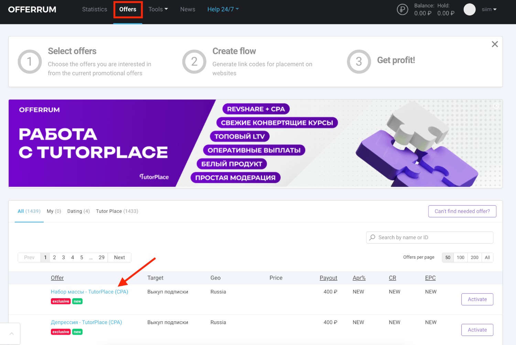Viewport: 516px width, 345px height.
Task: Open the siim account dropdown
Action: pyautogui.click(x=489, y=9)
